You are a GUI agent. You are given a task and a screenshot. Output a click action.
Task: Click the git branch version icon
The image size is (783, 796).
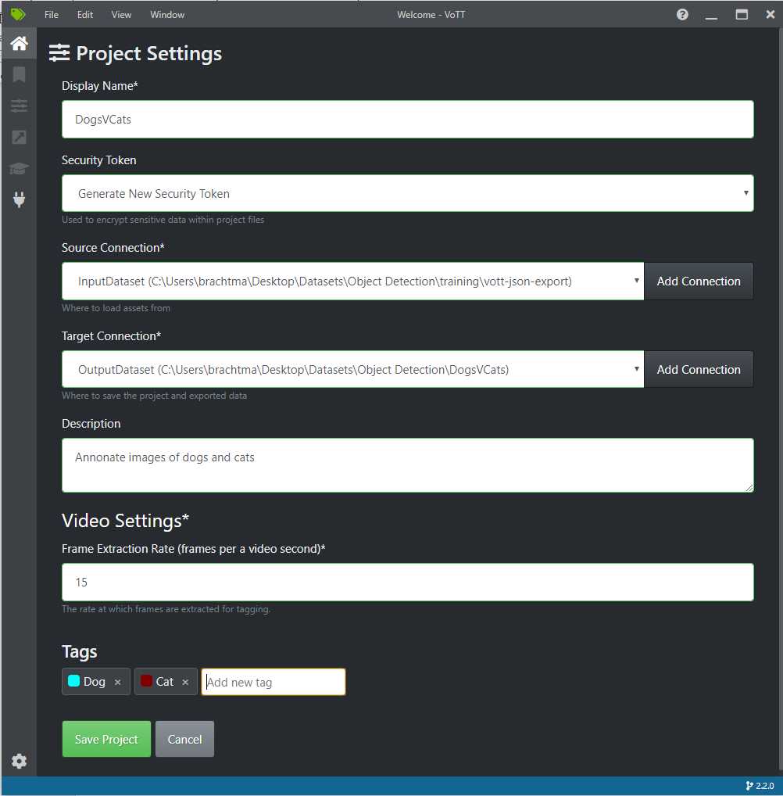point(749,786)
